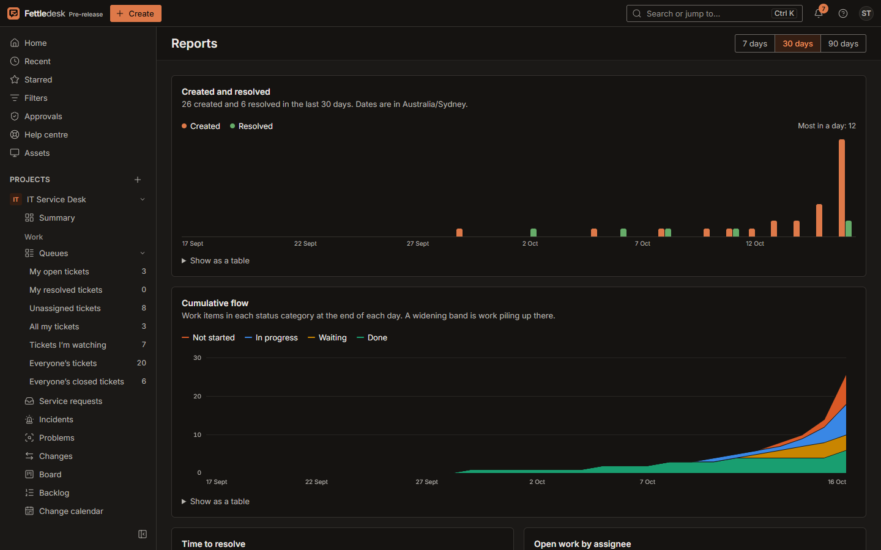The height and width of the screenshot is (550, 881).
Task: Expand Show as a table under Cumulative flow
Action: point(215,501)
